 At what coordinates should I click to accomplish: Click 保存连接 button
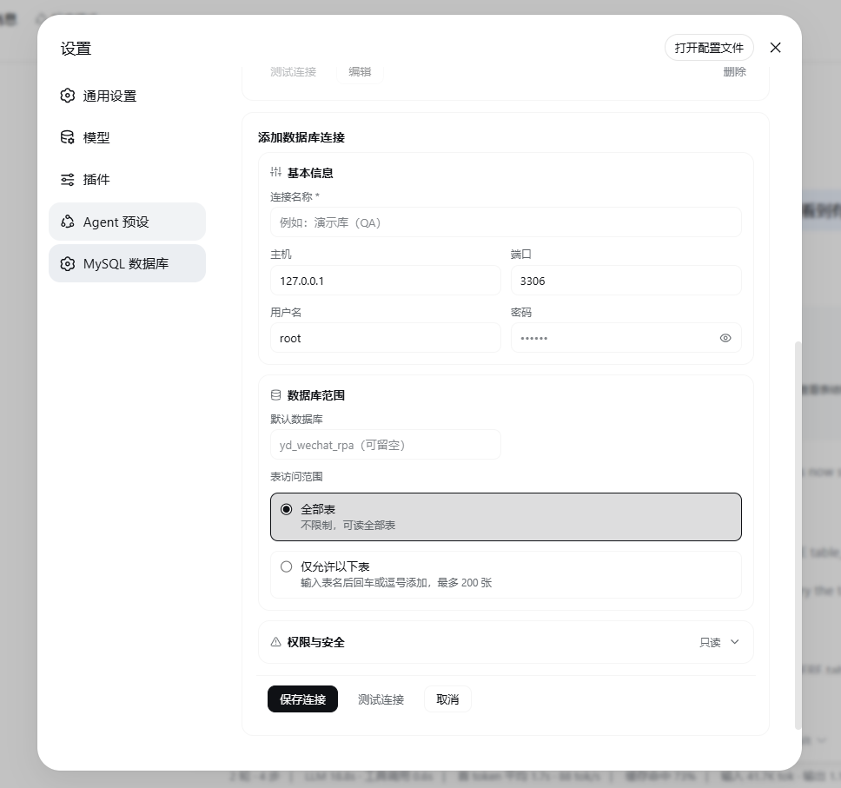[x=302, y=699]
